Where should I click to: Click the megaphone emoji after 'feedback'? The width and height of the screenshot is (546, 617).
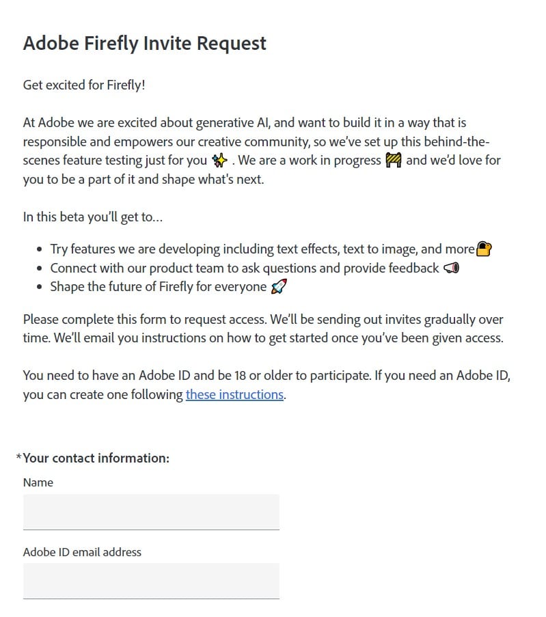pyautogui.click(x=451, y=269)
